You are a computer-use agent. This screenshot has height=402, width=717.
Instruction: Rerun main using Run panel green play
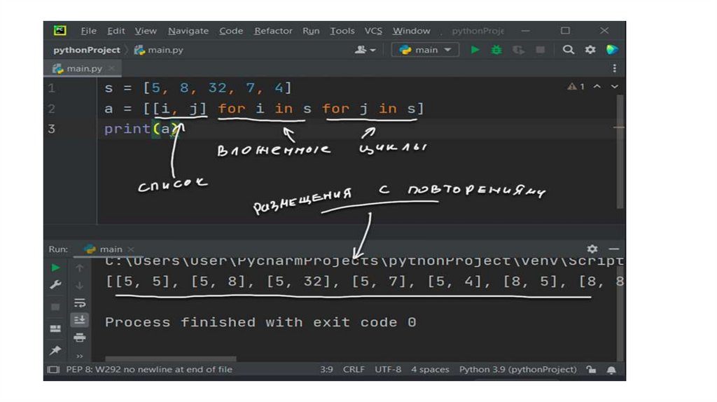coord(56,268)
